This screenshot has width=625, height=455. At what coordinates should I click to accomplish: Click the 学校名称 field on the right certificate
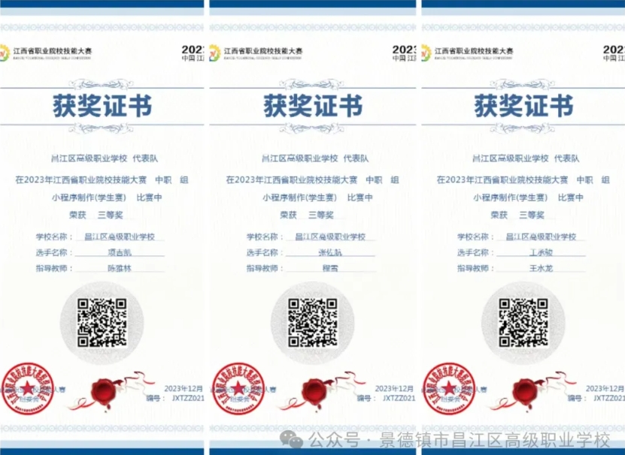coord(541,237)
